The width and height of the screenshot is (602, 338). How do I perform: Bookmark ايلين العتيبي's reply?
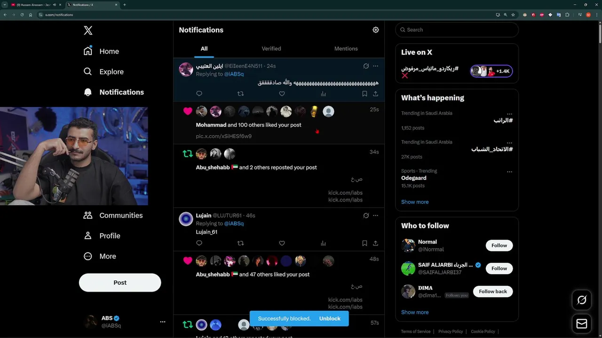364,94
